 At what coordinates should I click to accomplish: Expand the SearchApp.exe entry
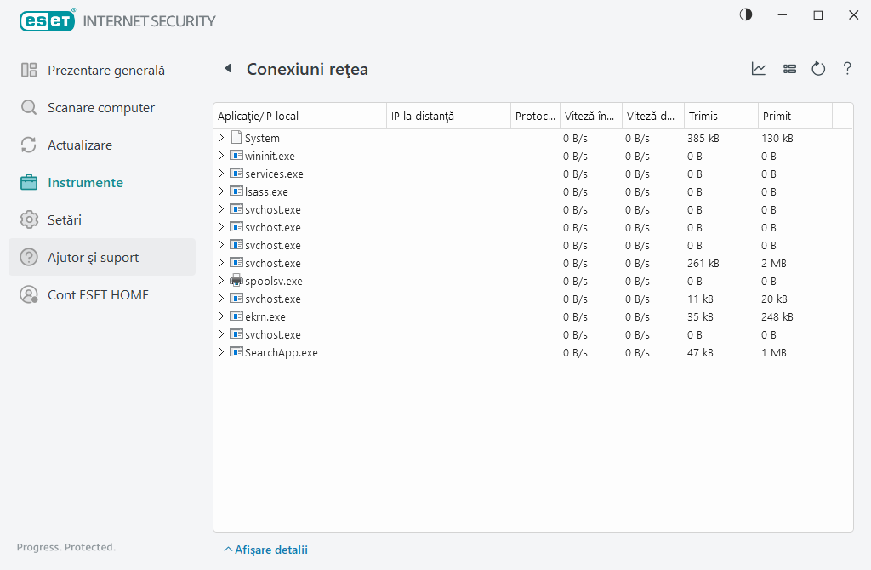[221, 352]
